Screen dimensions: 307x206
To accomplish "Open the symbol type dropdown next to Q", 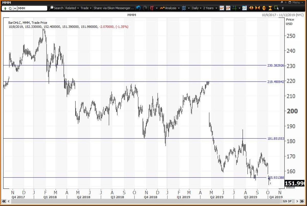I will click(x=15, y=8).
